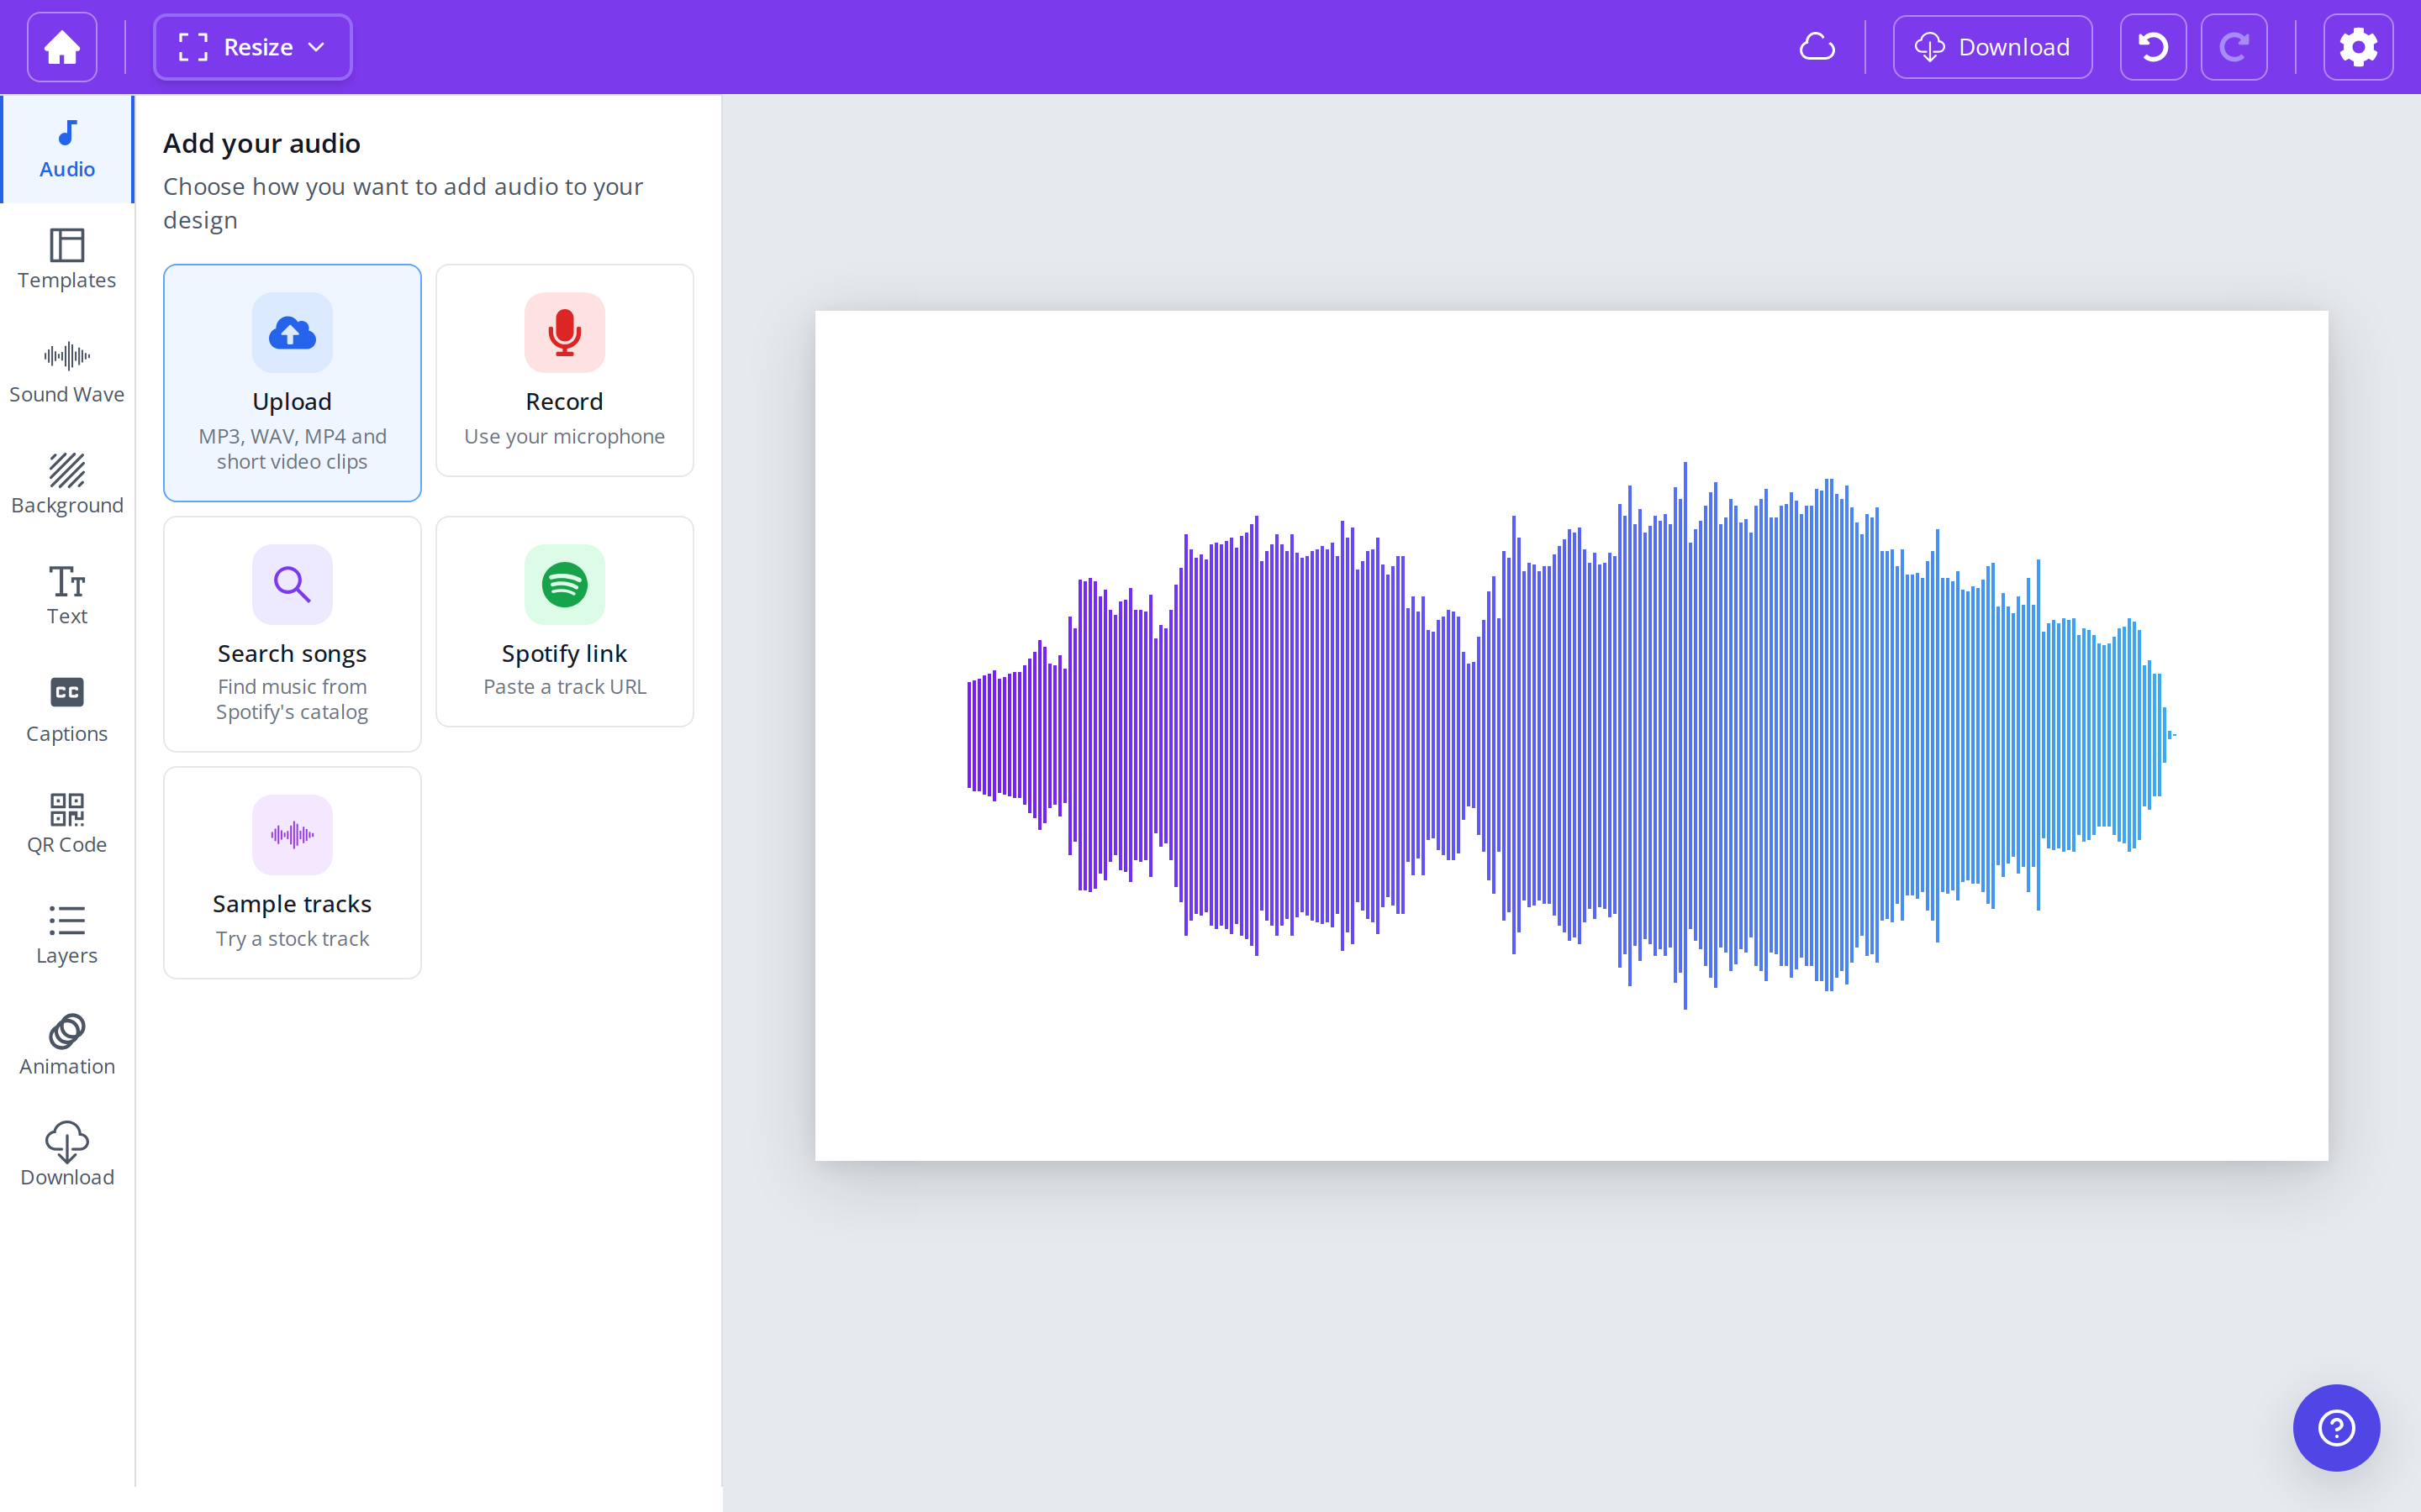Redo the last undone action

point(2234,47)
